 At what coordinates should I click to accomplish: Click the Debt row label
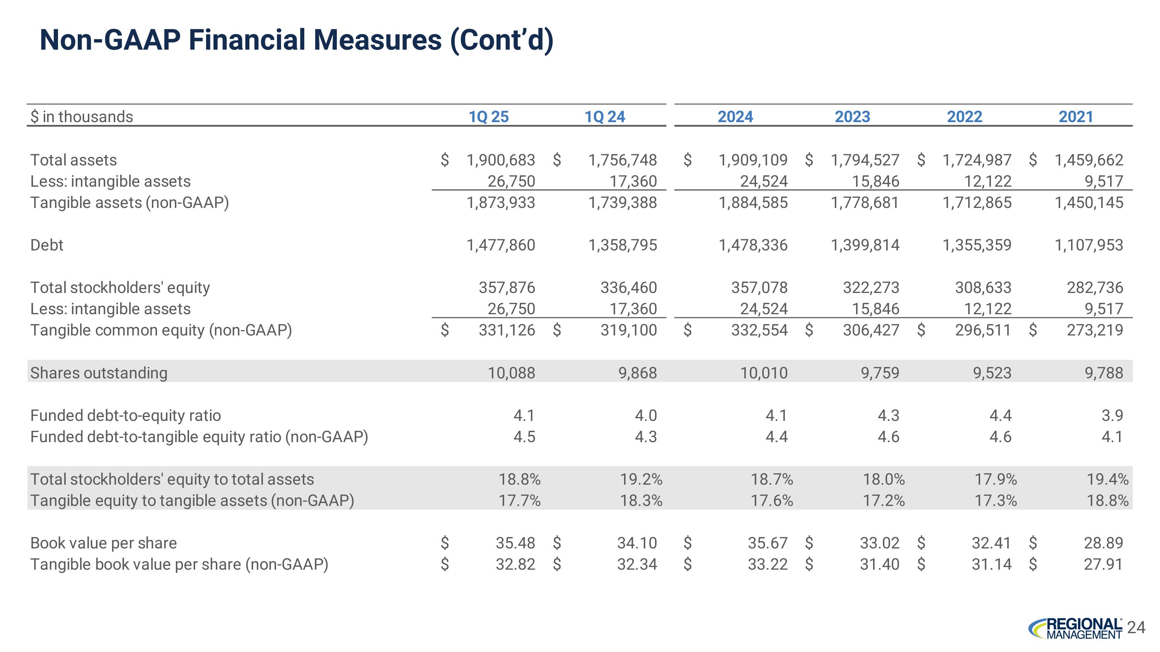click(x=47, y=245)
